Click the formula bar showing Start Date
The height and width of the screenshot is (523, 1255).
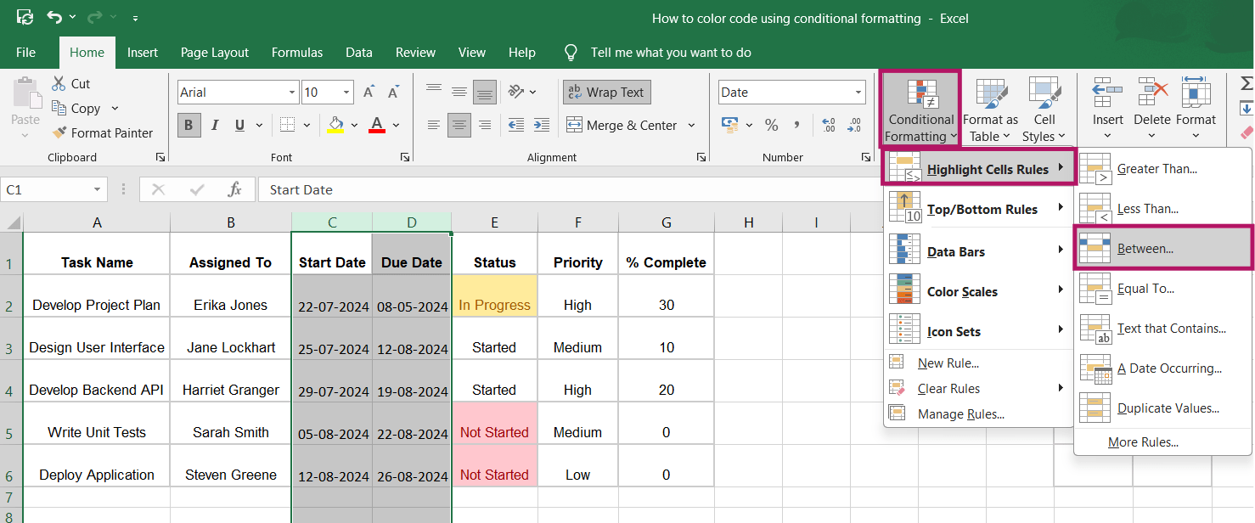[569, 189]
